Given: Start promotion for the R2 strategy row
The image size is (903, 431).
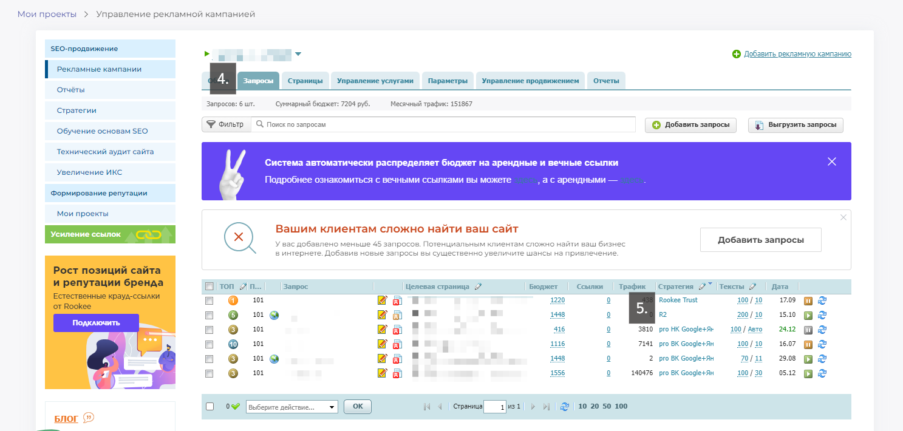Looking at the screenshot, I should tap(808, 314).
